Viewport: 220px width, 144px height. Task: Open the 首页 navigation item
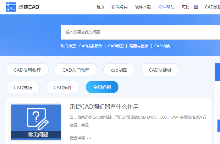(x=100, y=7)
